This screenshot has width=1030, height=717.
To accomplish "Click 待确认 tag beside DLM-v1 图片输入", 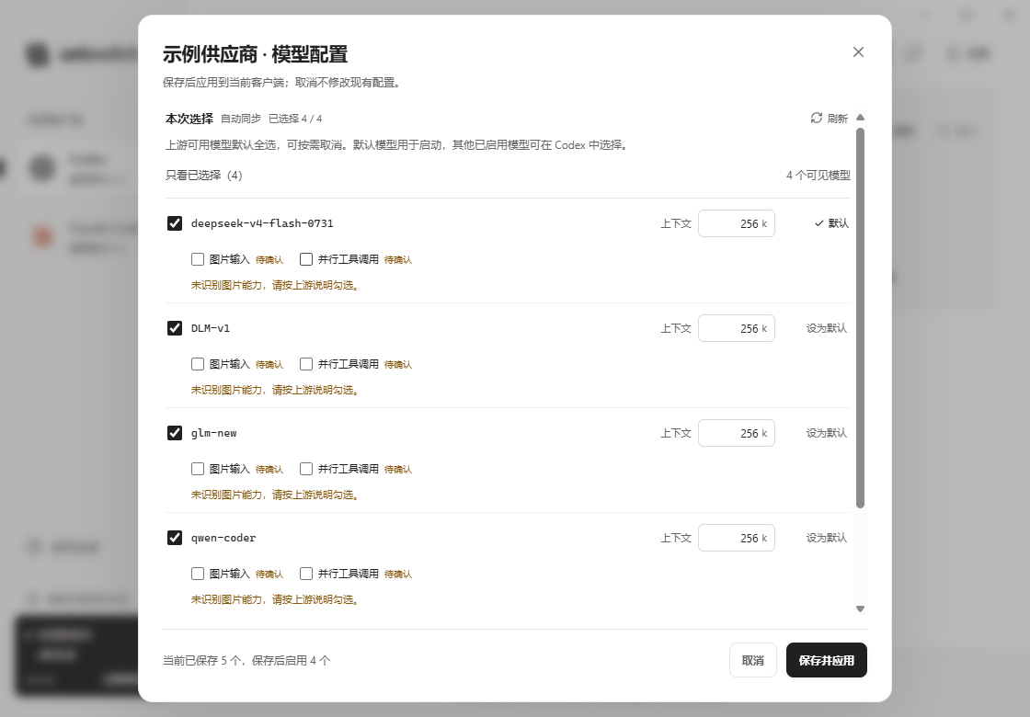I will (269, 364).
